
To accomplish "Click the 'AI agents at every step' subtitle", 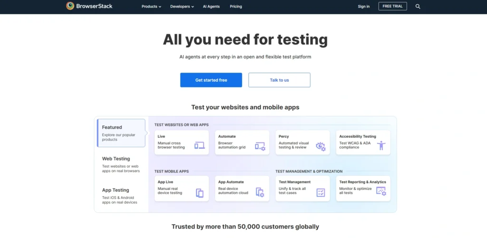I will (245, 57).
